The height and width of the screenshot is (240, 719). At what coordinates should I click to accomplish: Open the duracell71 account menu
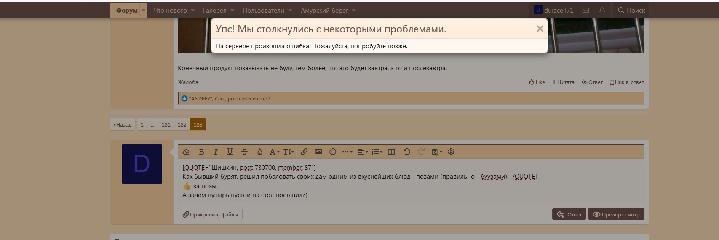tap(553, 11)
